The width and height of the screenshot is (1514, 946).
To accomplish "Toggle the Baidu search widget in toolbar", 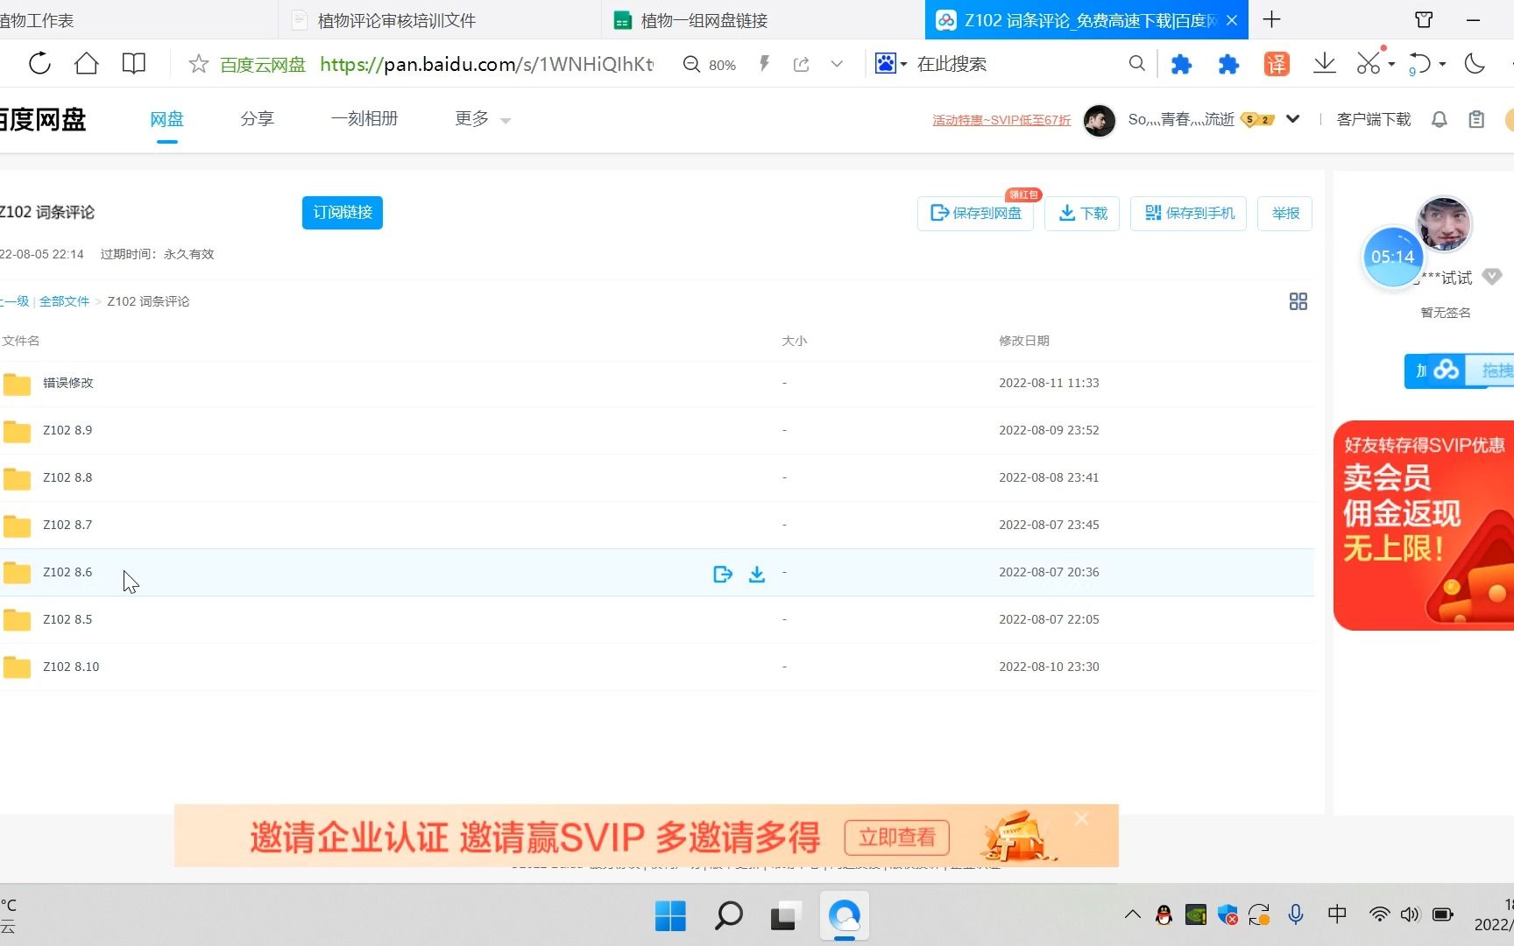I will click(x=887, y=63).
